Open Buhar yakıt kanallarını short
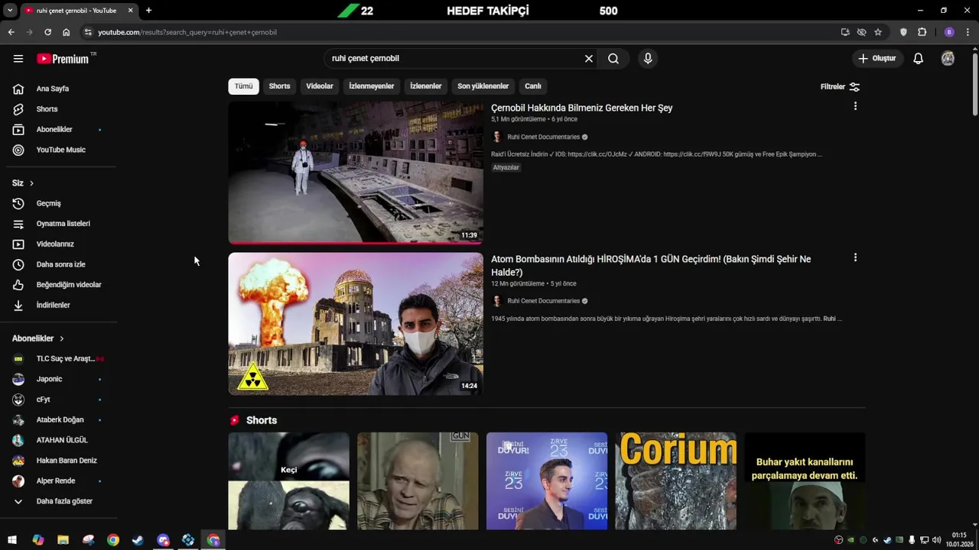Viewport: 979px width, 550px height. (x=805, y=481)
